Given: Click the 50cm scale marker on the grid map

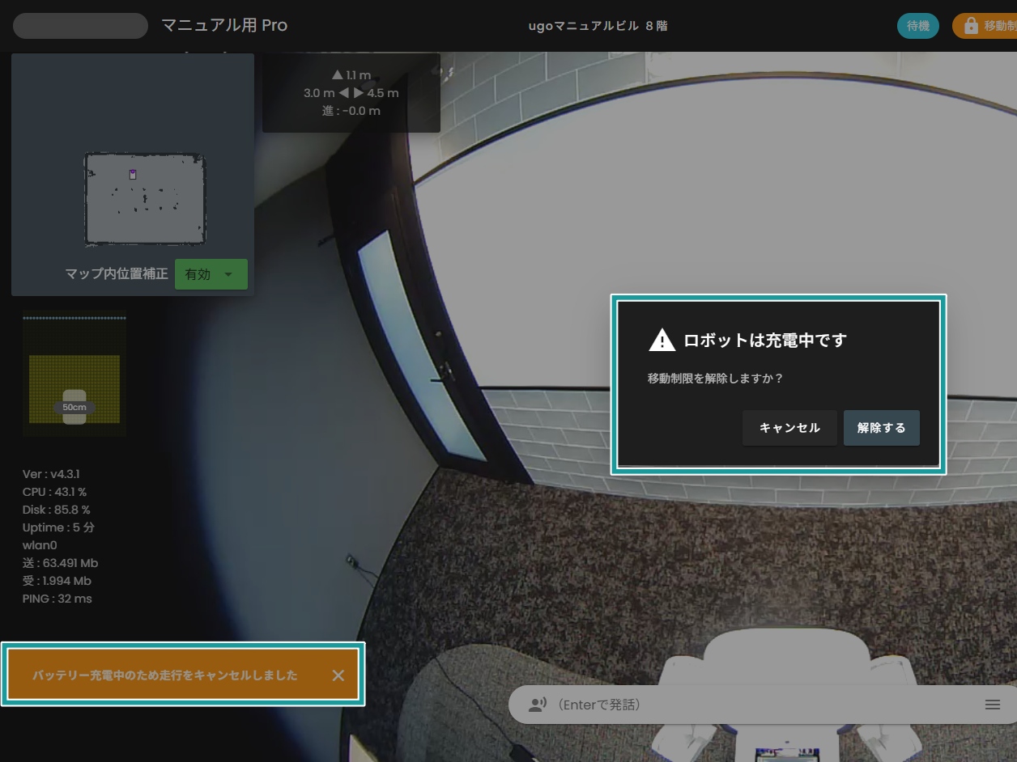Looking at the screenshot, I should (x=74, y=407).
